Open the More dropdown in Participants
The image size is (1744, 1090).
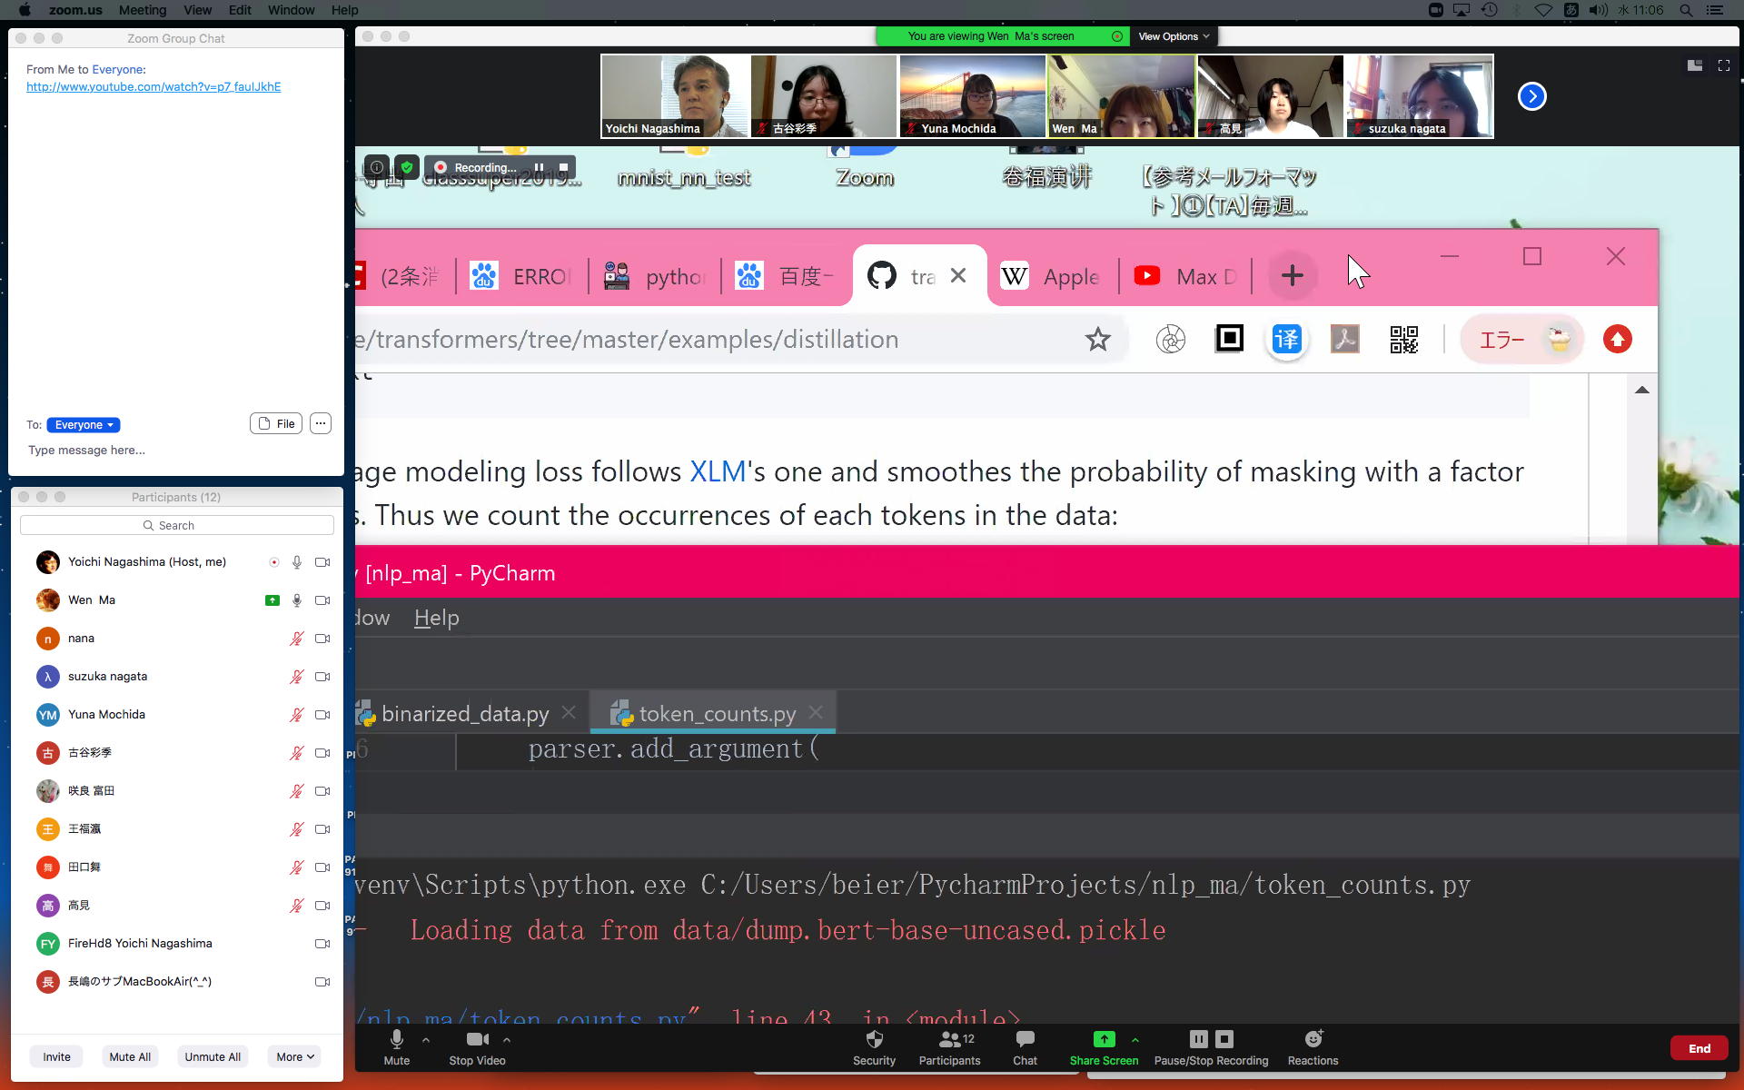point(295,1056)
